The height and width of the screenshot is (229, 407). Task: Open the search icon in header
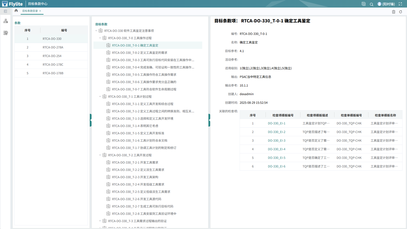[x=371, y=4]
